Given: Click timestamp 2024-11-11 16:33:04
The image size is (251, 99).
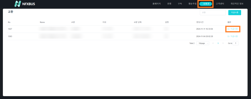Looking at the screenshot, I should pyautogui.click(x=204, y=29).
